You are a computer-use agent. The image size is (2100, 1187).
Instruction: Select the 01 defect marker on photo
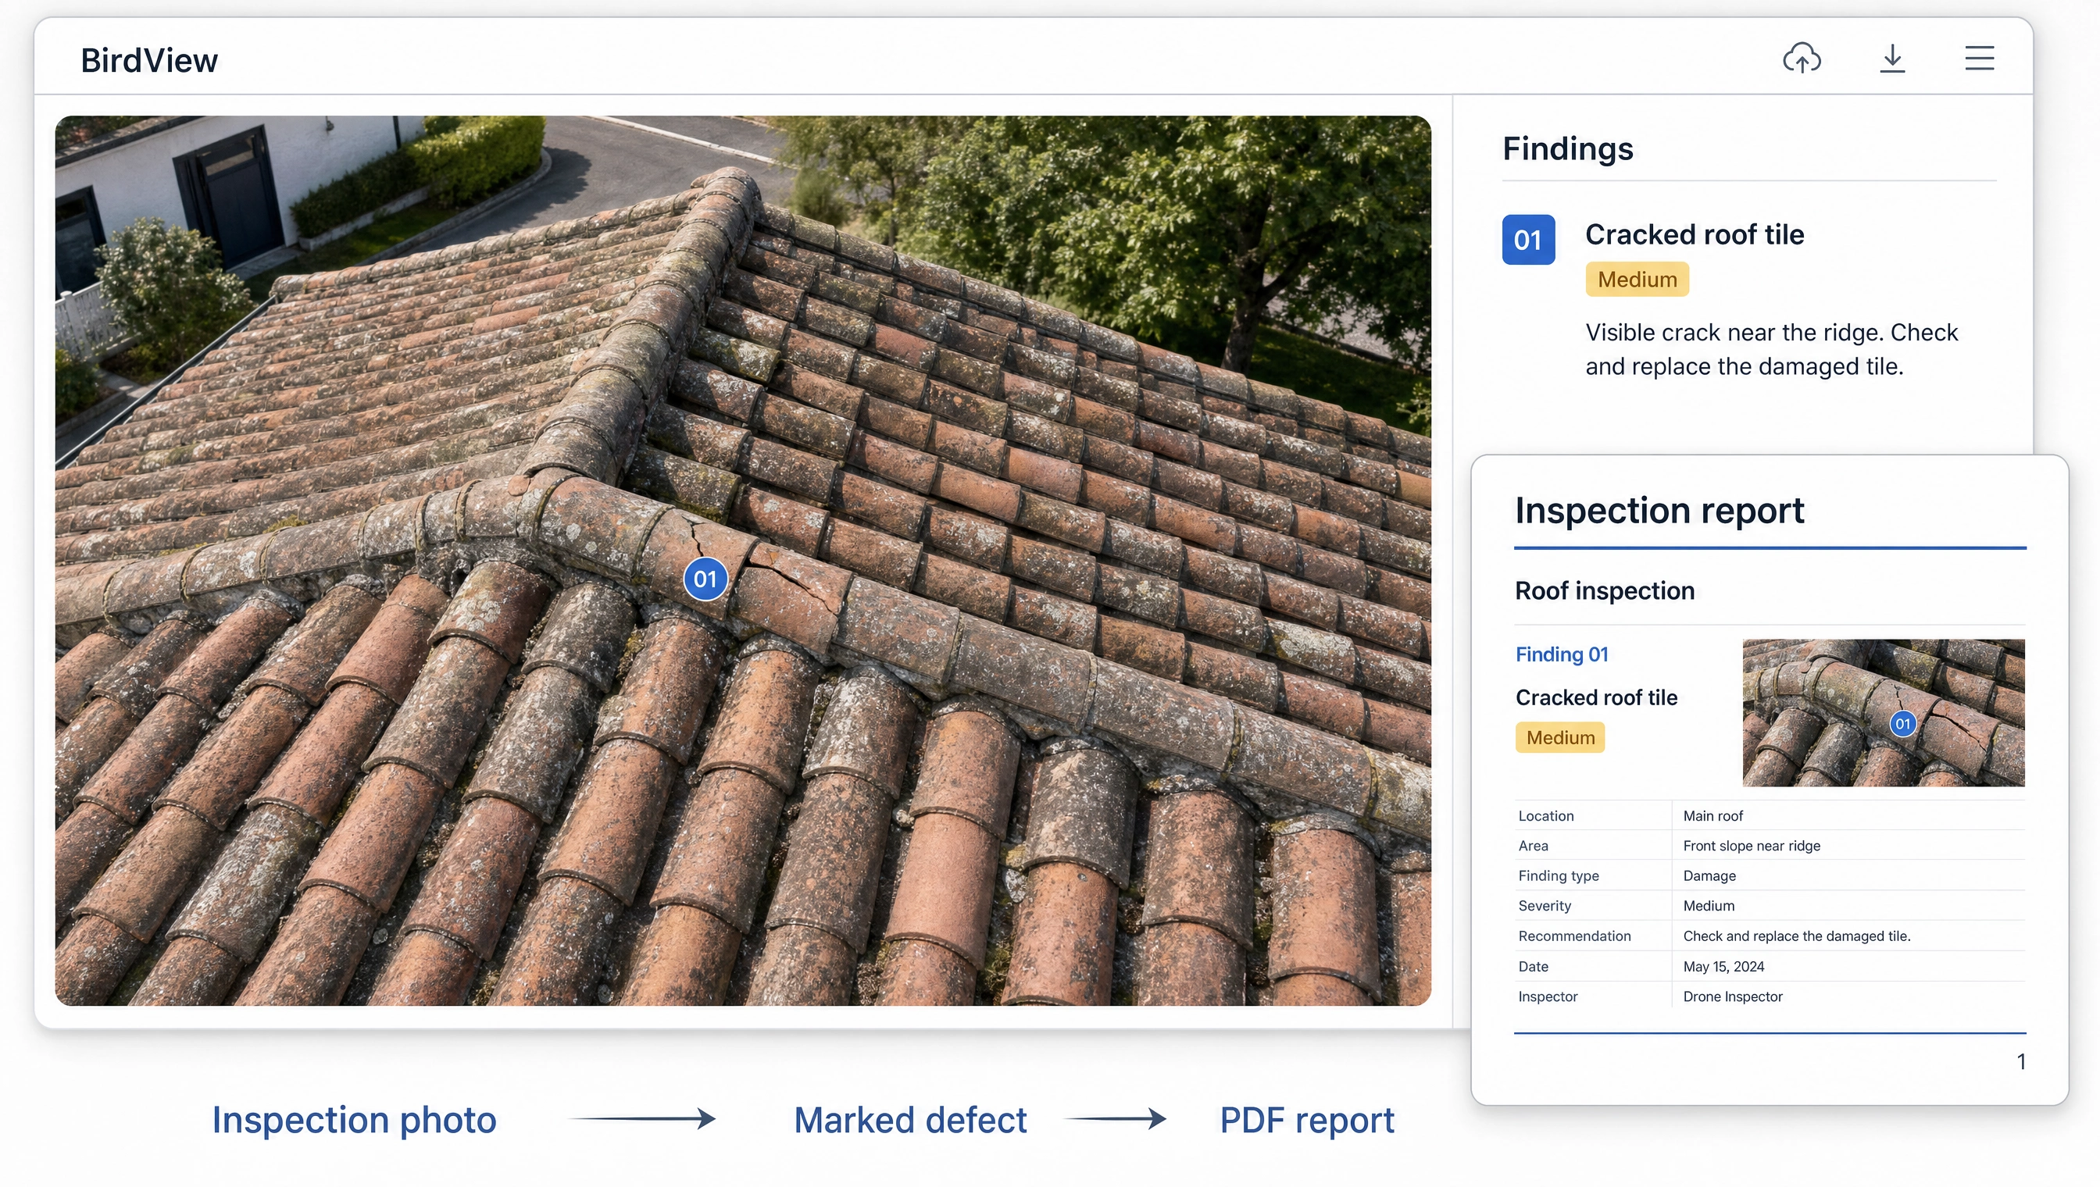tap(705, 579)
